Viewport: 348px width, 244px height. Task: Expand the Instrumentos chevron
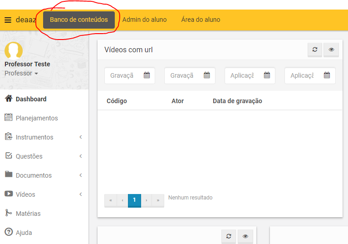(81, 137)
